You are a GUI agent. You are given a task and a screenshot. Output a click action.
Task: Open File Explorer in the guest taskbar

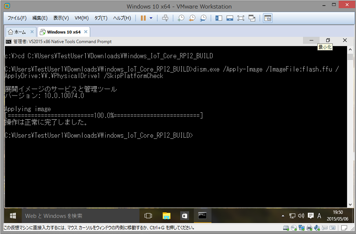pos(167,216)
